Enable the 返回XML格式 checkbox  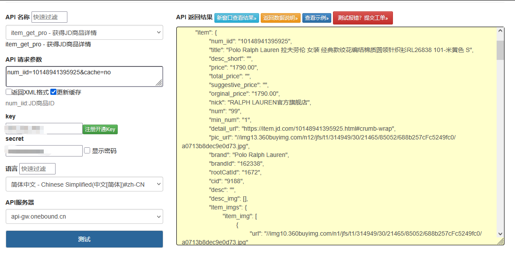7,92
